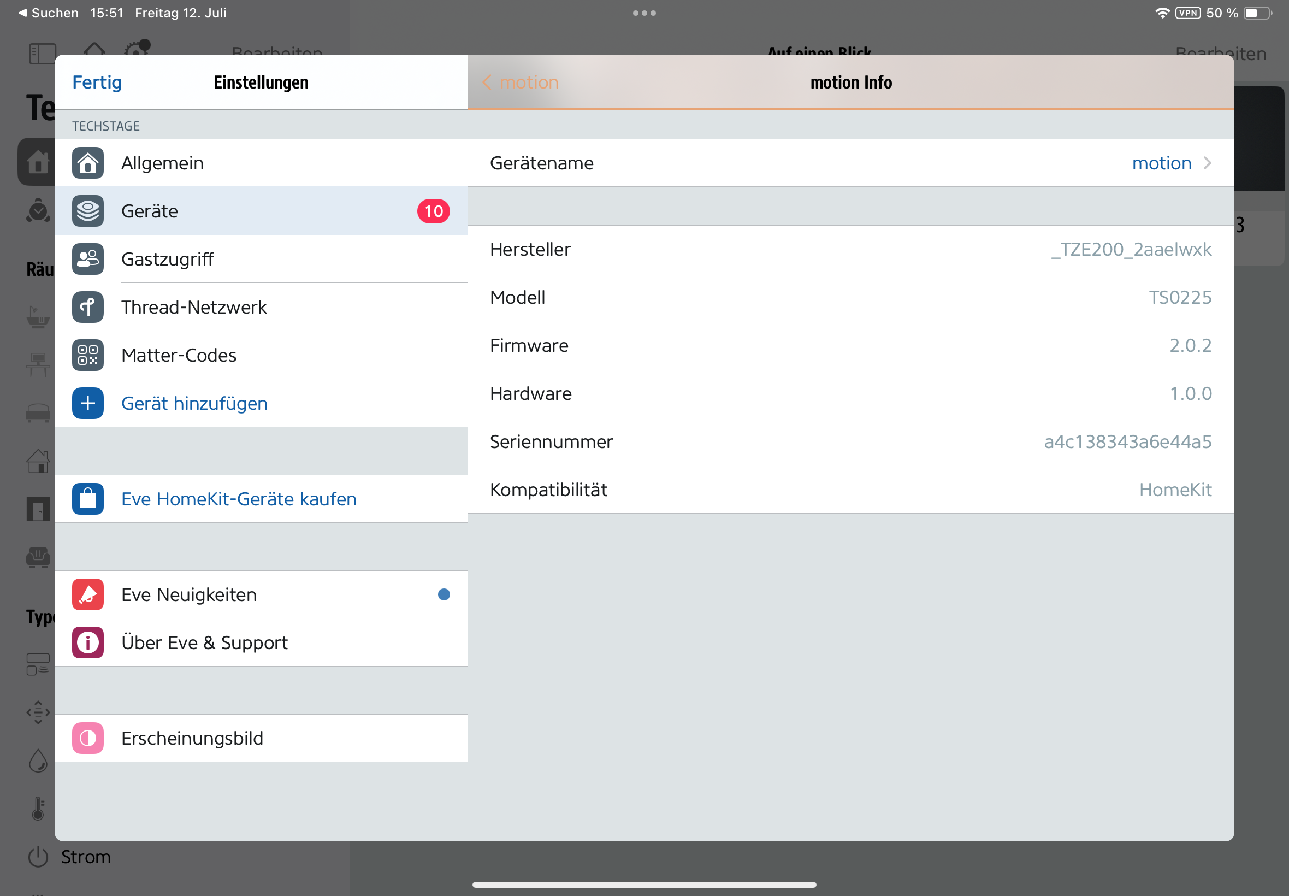Click the Eve Neuigkeiten megaphone icon

87,594
